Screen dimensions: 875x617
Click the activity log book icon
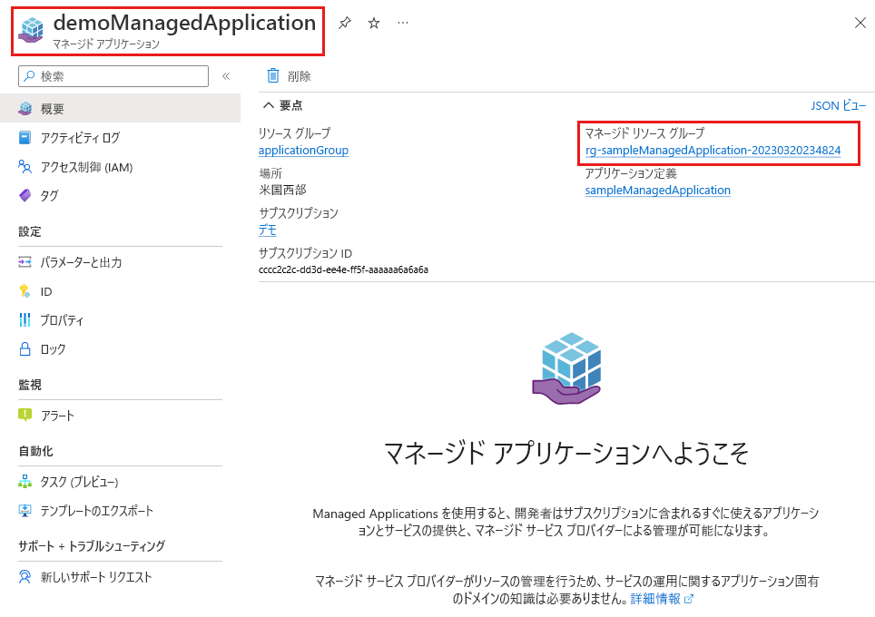pos(25,137)
